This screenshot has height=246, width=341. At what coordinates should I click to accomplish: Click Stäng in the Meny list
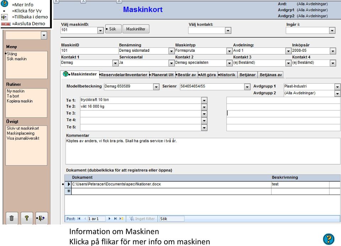point(12,54)
